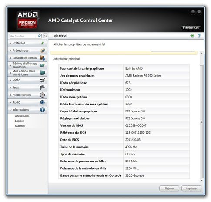Close the Catalyst Control Center window
The width and height of the screenshot is (211, 202).
pos(199,13)
